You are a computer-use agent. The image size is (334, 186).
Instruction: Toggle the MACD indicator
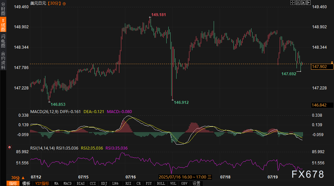[x=67, y=183]
